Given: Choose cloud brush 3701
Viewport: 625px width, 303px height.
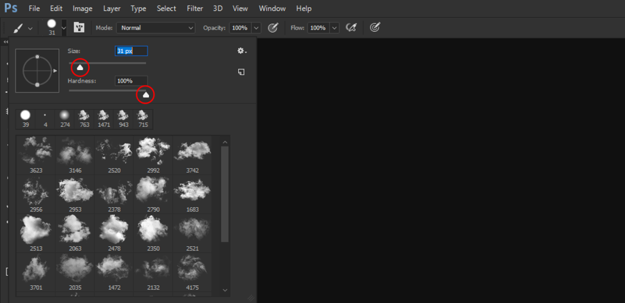Looking at the screenshot, I should pos(36,272).
